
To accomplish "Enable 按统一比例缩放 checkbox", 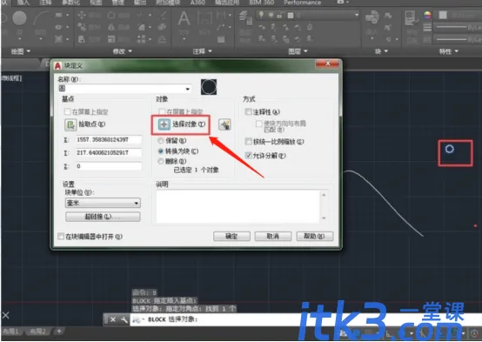I will [x=248, y=142].
